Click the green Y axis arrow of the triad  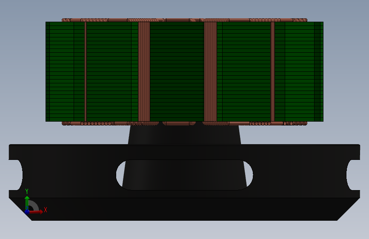[27, 202]
